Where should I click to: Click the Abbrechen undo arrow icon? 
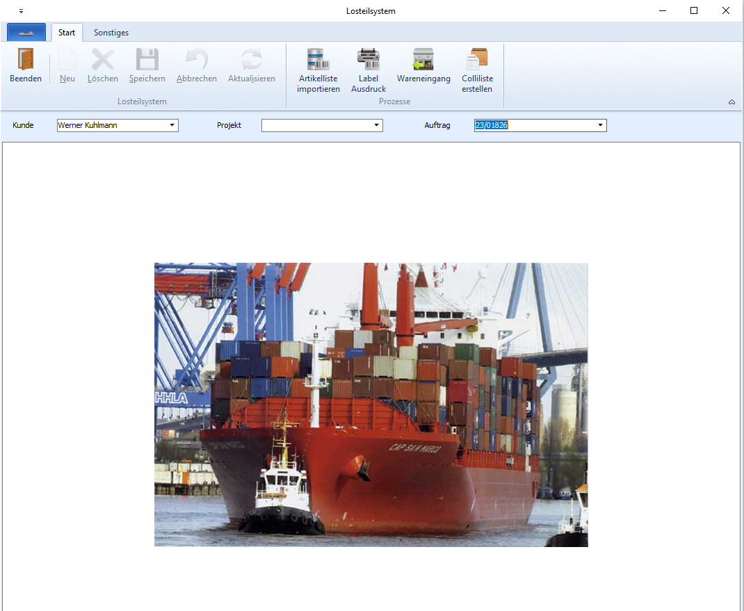coord(197,59)
